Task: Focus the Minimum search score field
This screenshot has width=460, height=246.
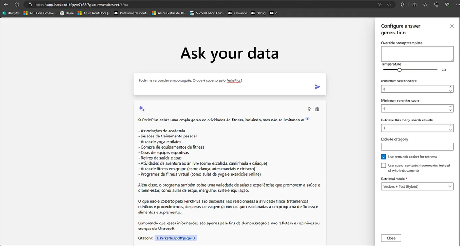Action: point(417,89)
